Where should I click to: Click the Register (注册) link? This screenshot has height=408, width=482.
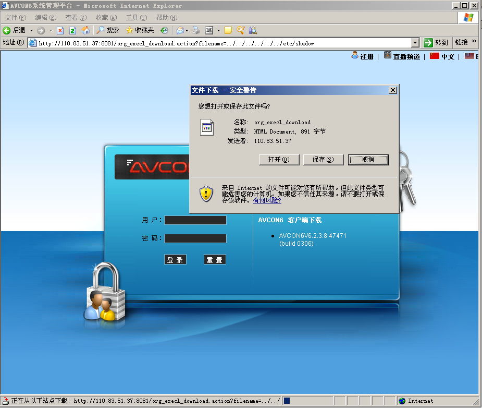click(367, 57)
